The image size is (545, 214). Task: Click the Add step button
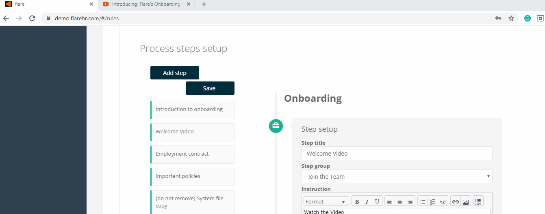(175, 73)
